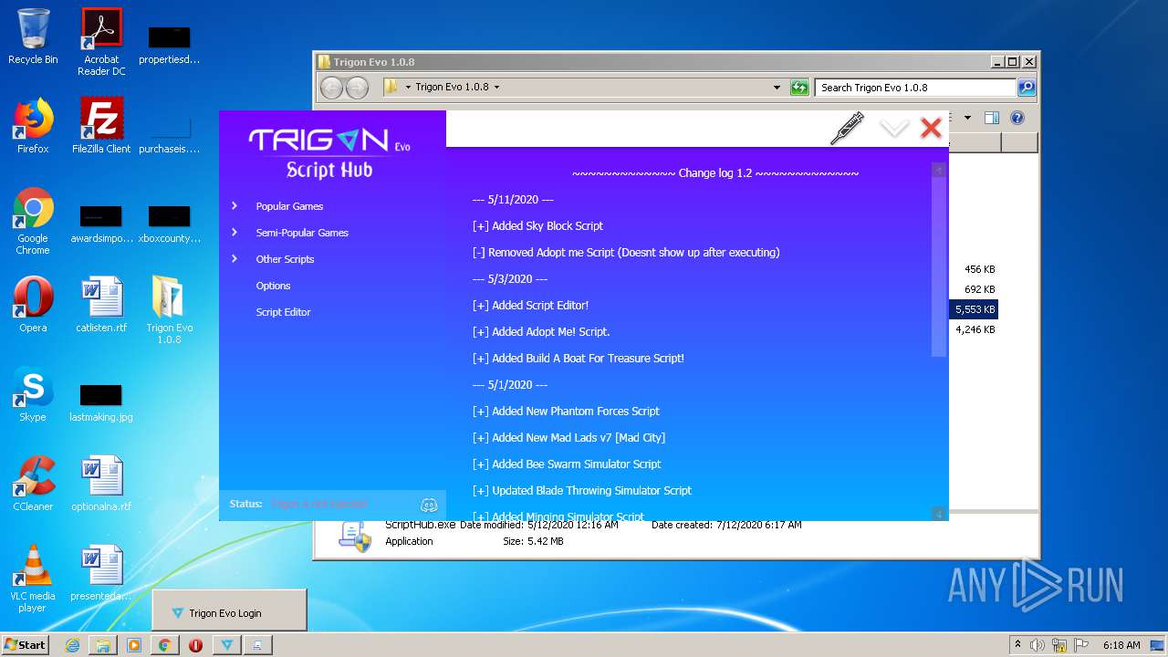
Task: Expand the Popular Games category
Action: point(235,205)
